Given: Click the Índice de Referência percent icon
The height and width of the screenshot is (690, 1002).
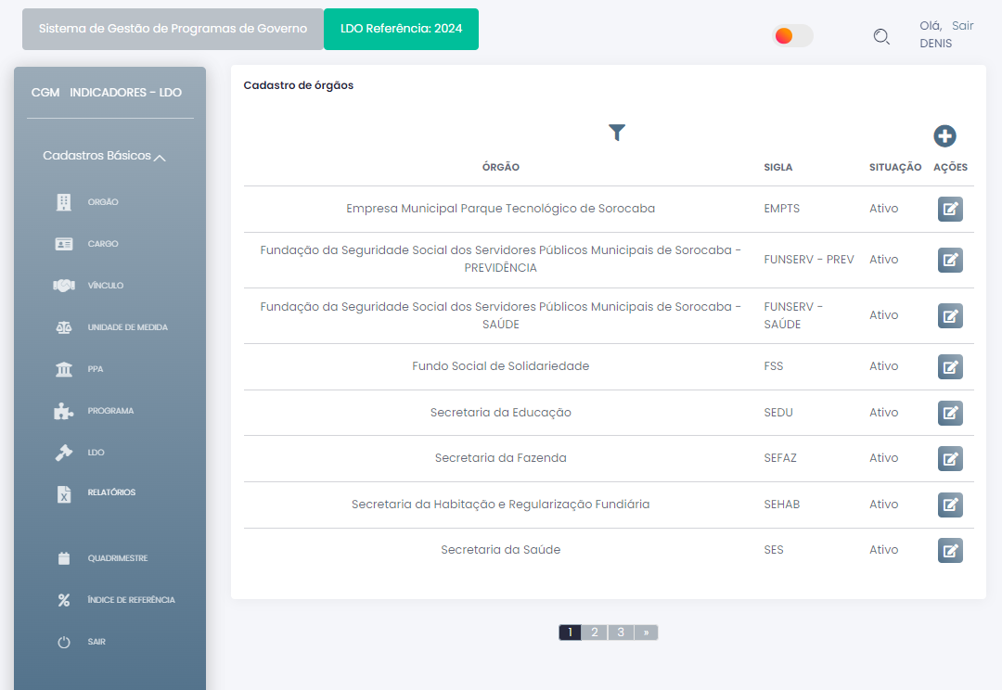Looking at the screenshot, I should point(63,600).
